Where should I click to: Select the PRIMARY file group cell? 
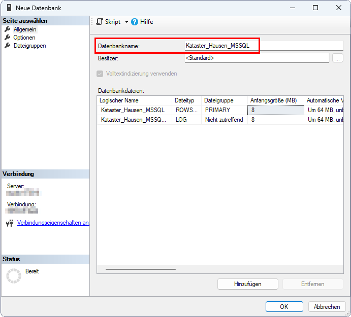click(225, 110)
